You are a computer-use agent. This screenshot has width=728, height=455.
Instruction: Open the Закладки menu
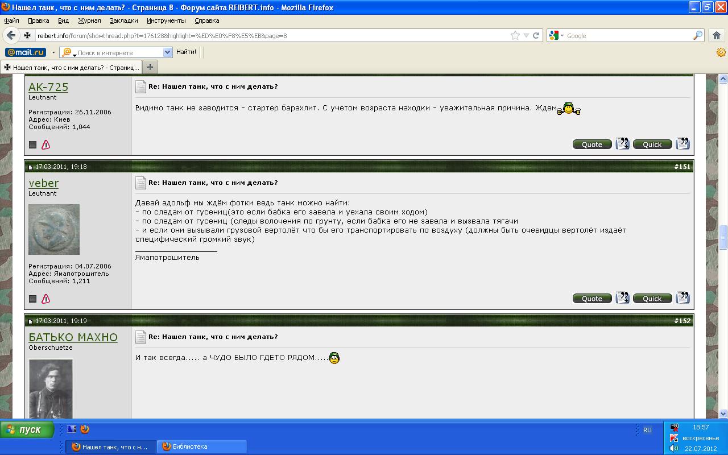(124, 20)
